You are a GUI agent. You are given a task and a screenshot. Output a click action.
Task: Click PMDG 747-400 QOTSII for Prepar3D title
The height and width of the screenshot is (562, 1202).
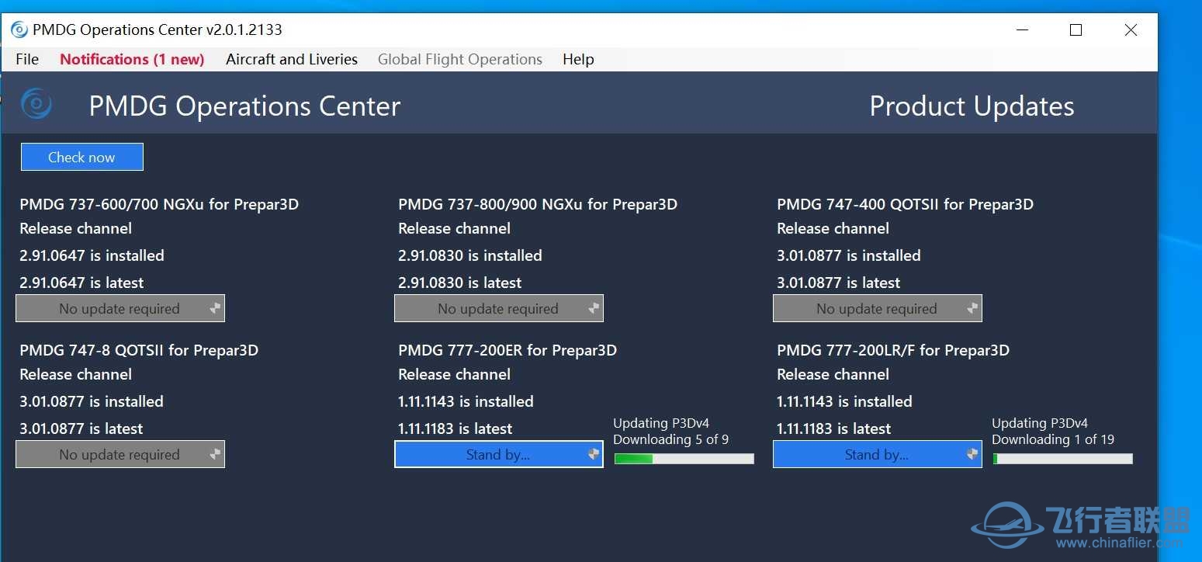click(905, 204)
